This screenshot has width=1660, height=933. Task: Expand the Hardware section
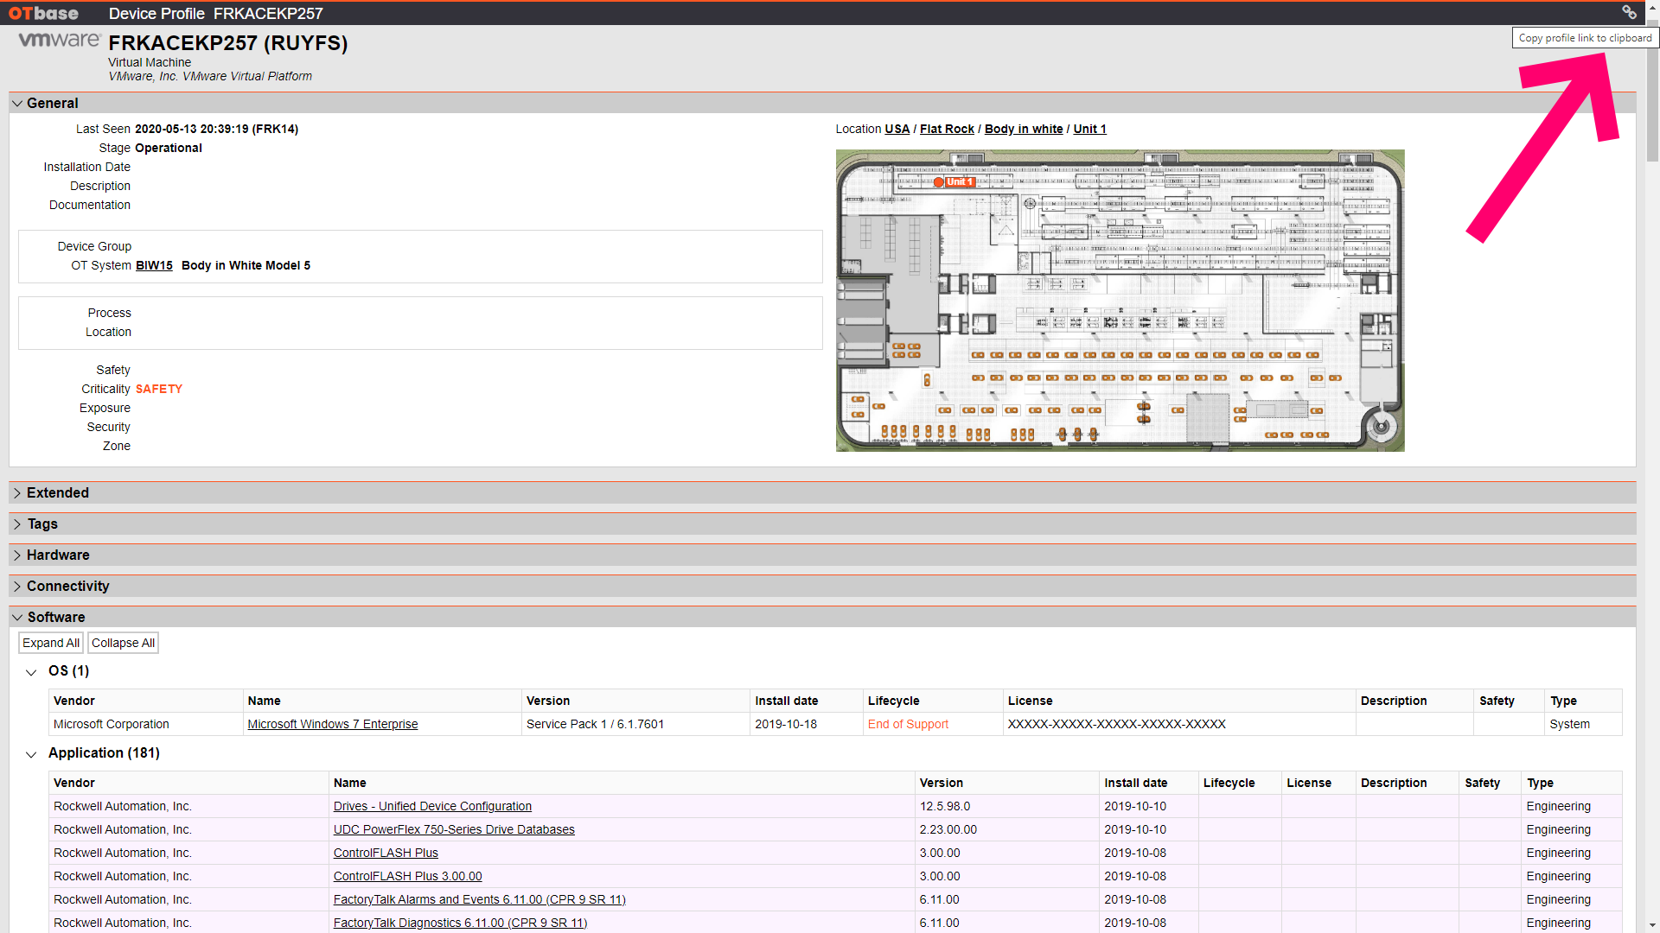pyautogui.click(x=17, y=555)
